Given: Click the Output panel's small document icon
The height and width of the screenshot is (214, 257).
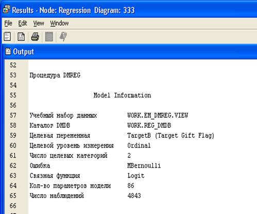Looking at the screenshot, I should click(8, 52).
